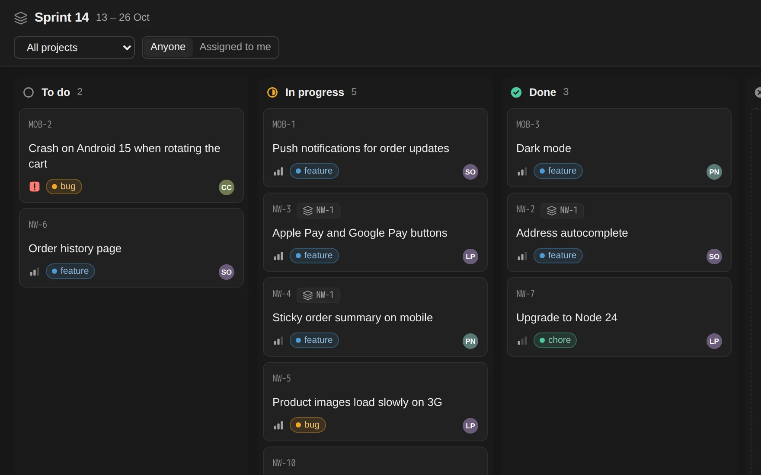This screenshot has width=761, height=475.
Task: Click the Sprint 14 title
Action: pos(62,17)
